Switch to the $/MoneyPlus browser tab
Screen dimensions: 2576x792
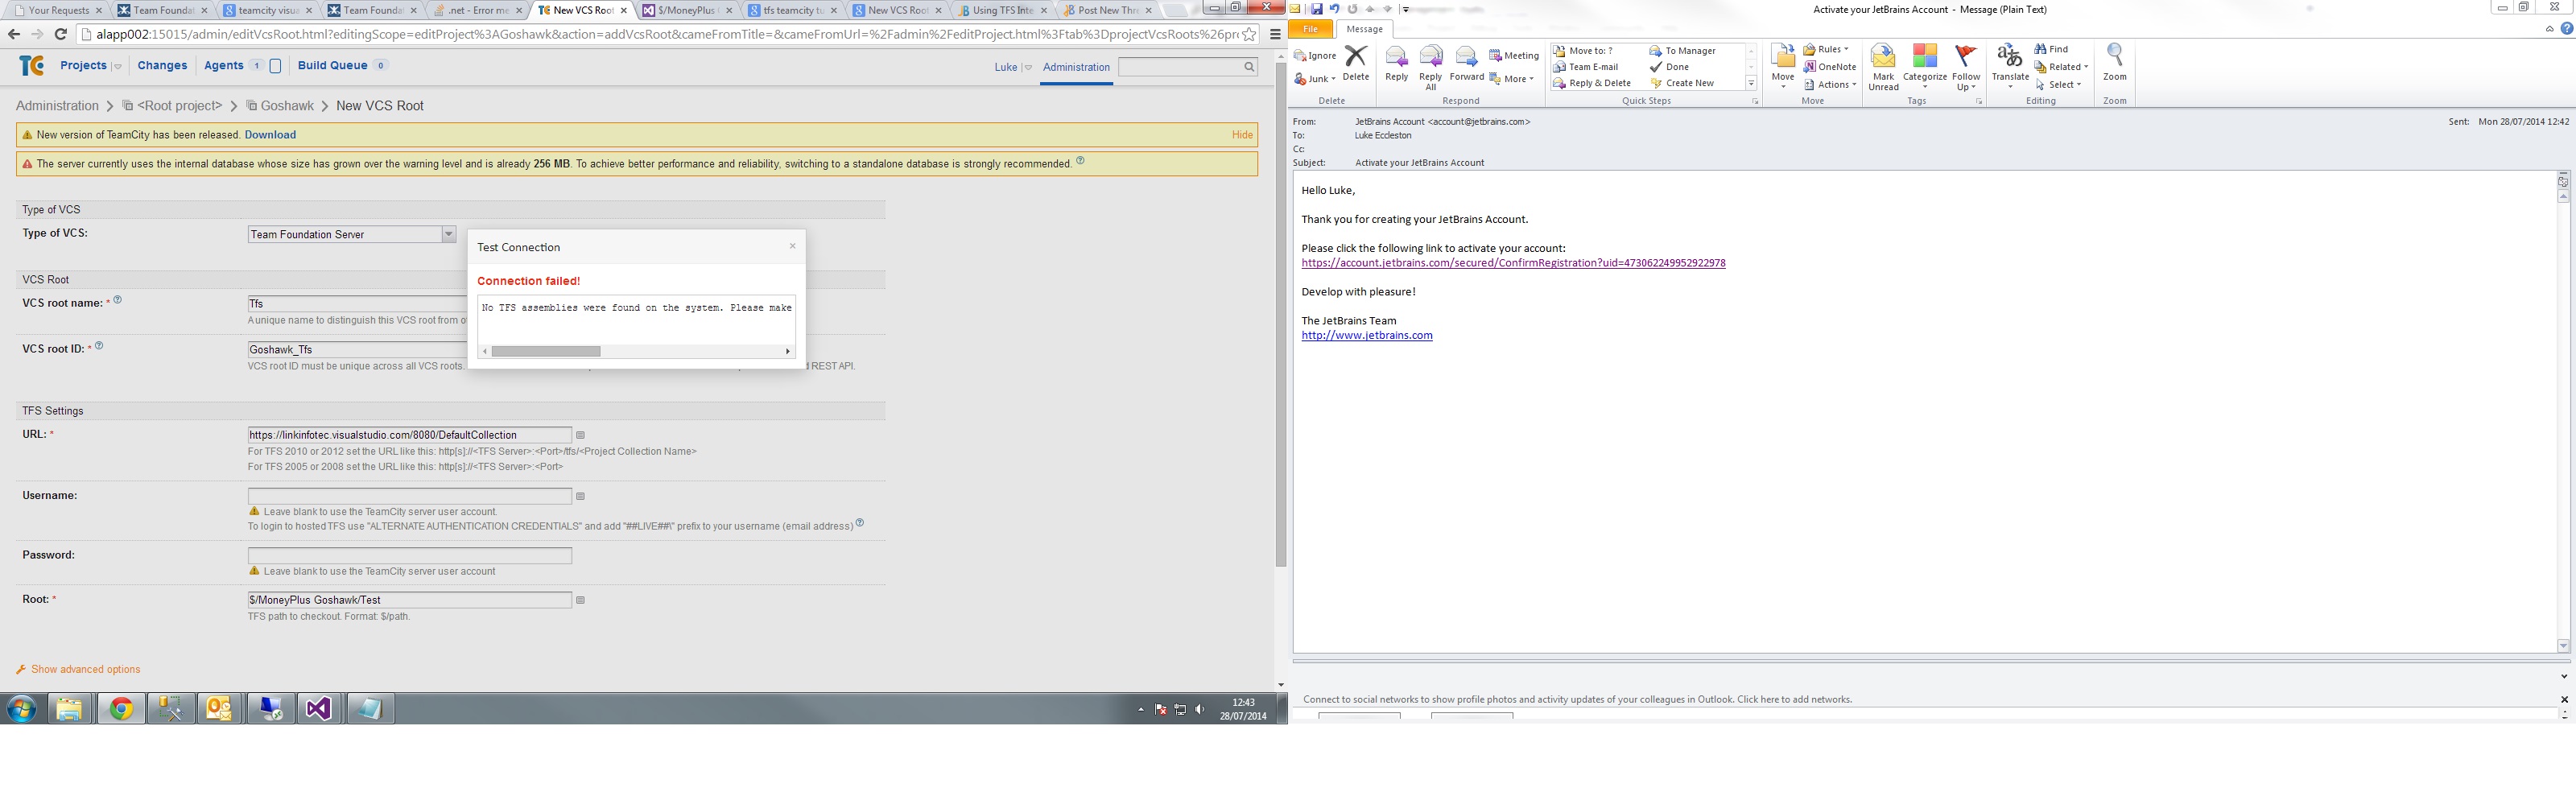[687, 10]
